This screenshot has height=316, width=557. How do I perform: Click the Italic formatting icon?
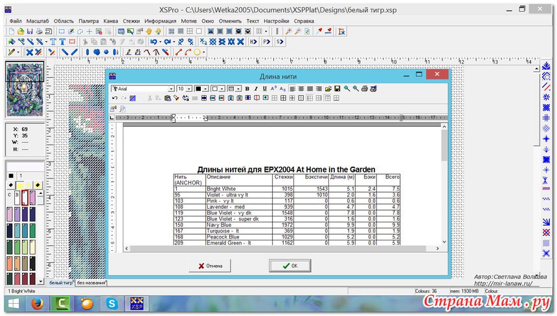click(256, 89)
